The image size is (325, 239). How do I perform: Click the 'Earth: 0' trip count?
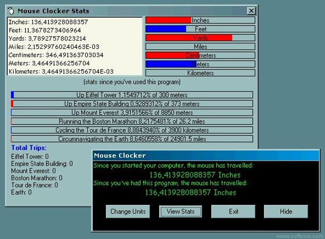tap(22, 192)
